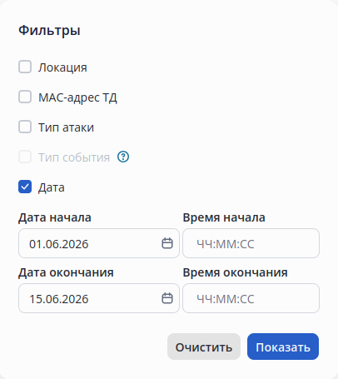Viewport: 338px width, 379px height.
Task: Click the Дата label next to checked box
Action: [x=52, y=187]
